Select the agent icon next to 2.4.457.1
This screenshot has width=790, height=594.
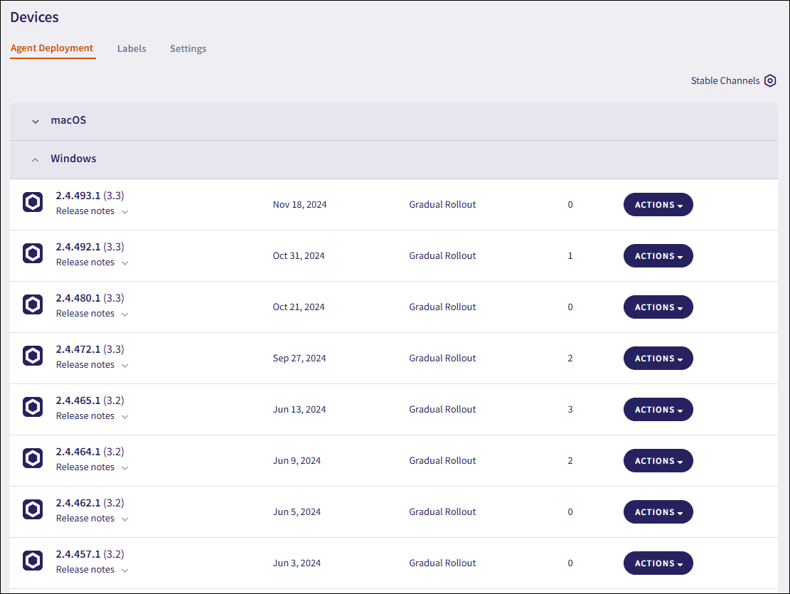(x=33, y=561)
